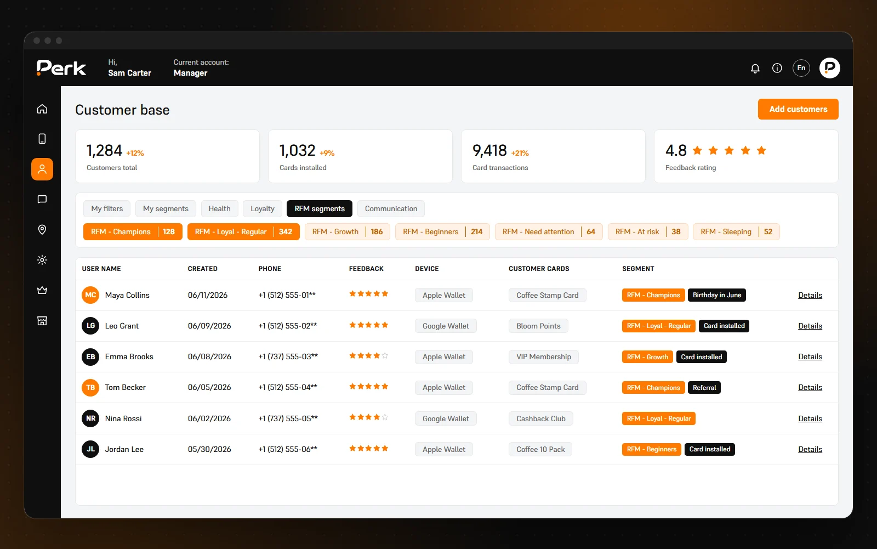Open the profile avatar with P logo
877x549 pixels.
point(830,68)
